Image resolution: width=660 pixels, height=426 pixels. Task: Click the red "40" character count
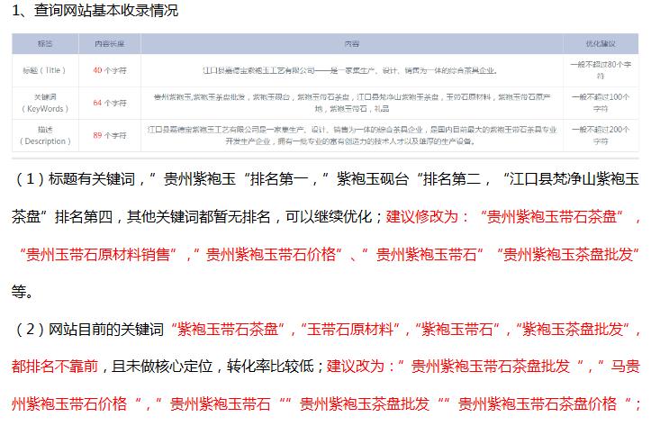coord(97,69)
